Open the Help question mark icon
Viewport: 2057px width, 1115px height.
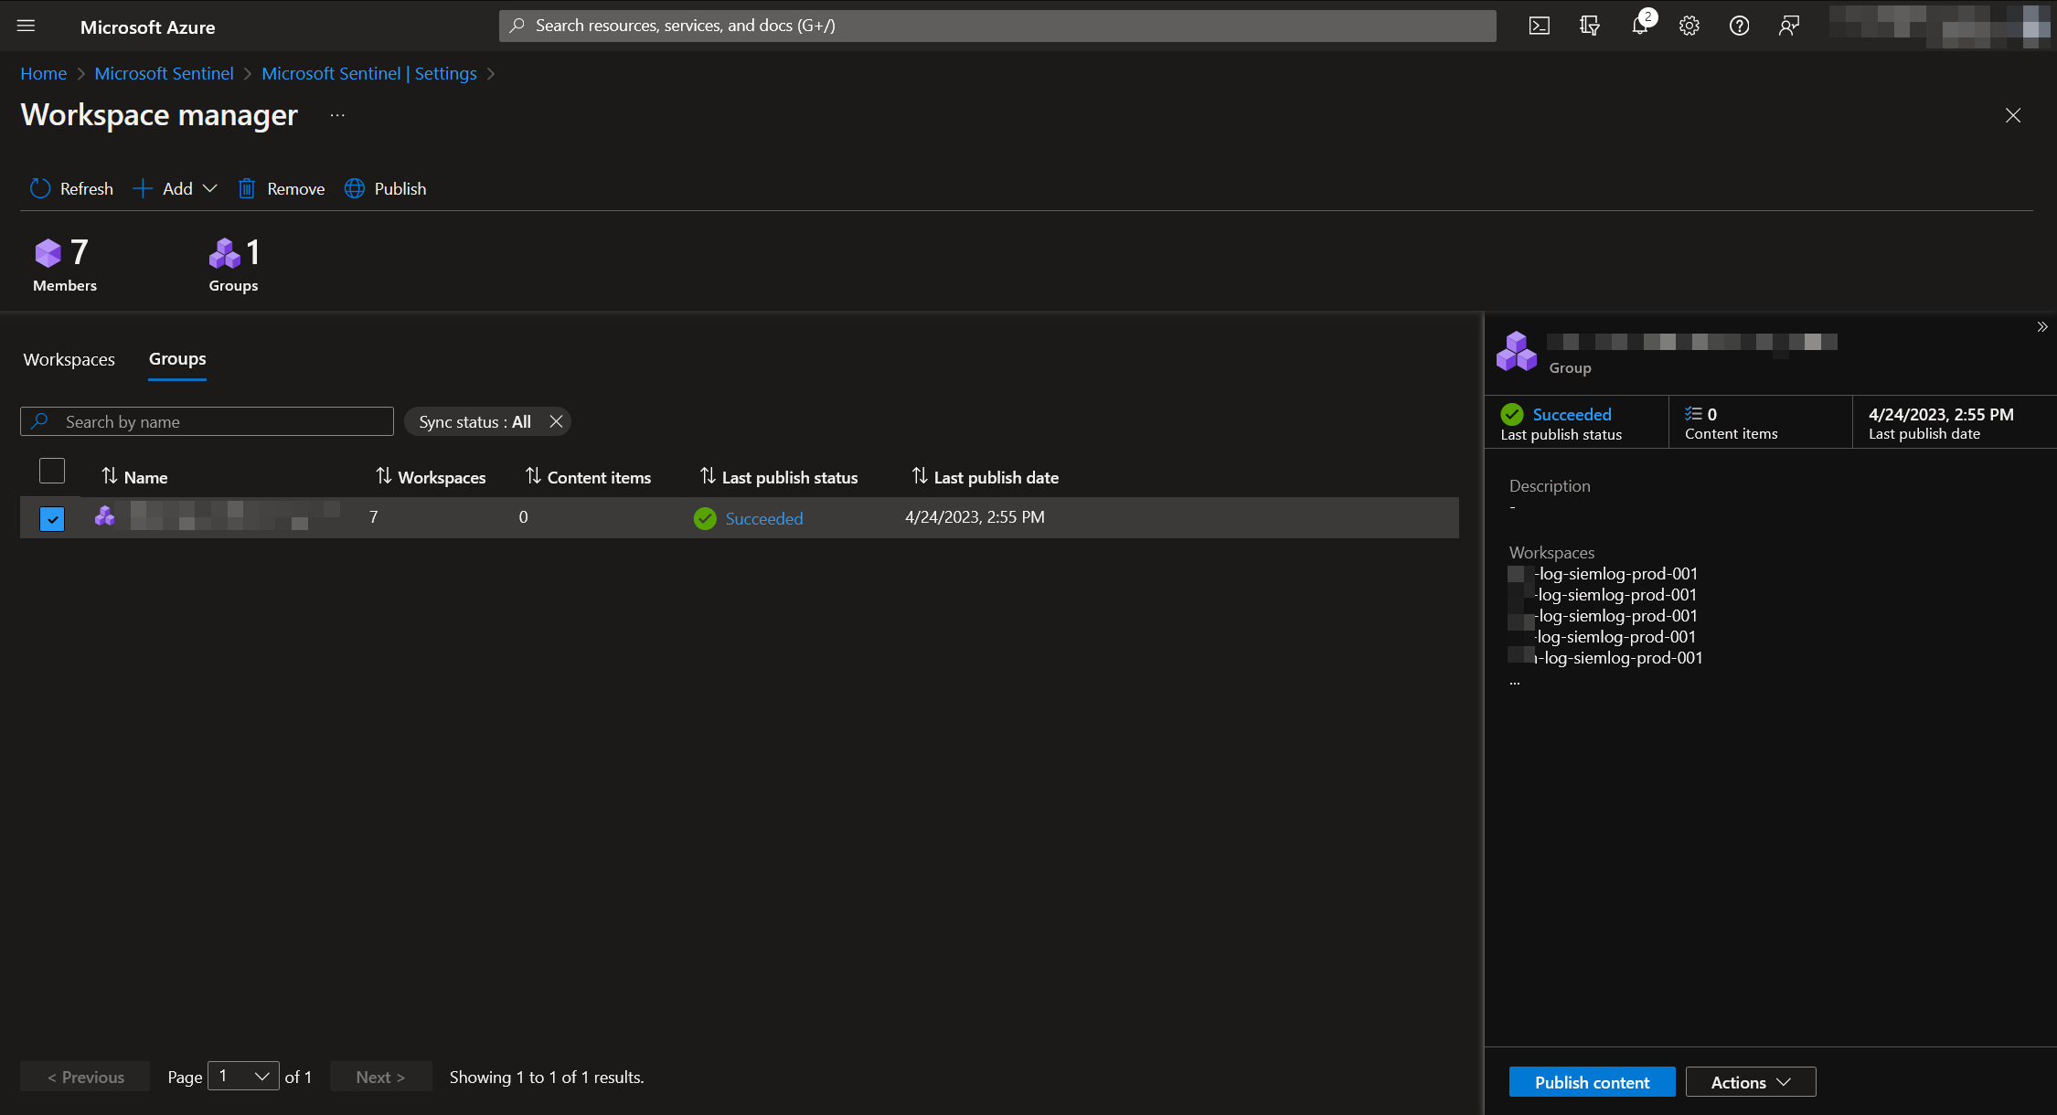pos(1739,26)
